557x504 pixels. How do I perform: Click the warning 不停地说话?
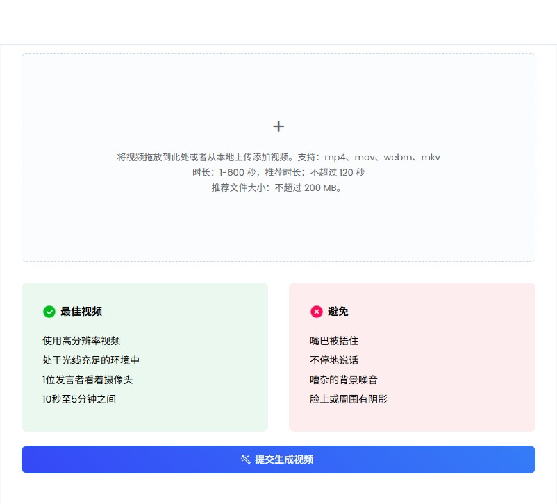pos(334,360)
